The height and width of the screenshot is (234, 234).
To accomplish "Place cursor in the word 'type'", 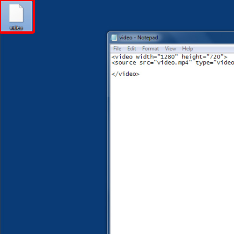I will click(x=203, y=63).
